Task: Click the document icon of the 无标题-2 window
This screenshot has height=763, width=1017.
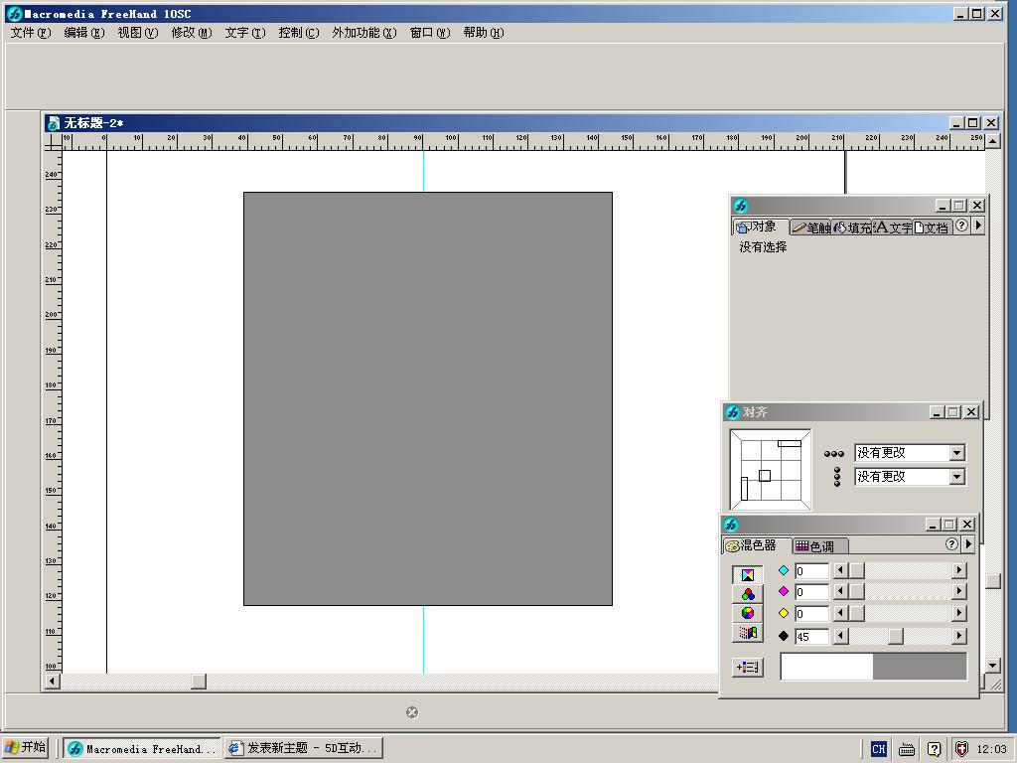Action: click(54, 123)
